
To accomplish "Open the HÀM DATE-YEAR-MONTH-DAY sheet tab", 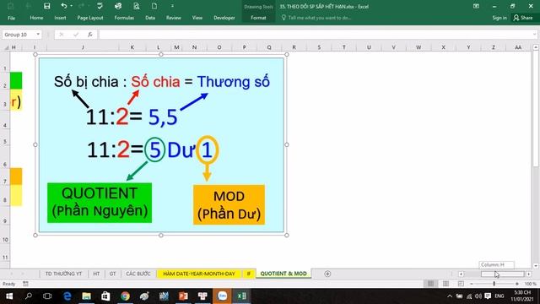I will [199, 274].
